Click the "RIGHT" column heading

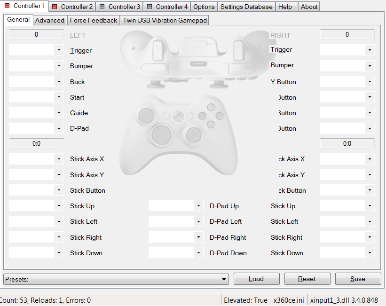click(280, 35)
